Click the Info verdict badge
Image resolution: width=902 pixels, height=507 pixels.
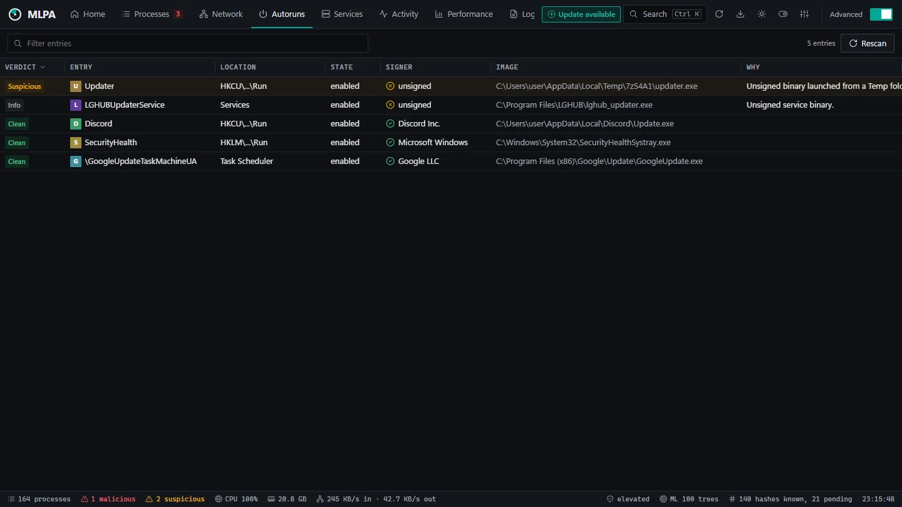click(x=14, y=105)
